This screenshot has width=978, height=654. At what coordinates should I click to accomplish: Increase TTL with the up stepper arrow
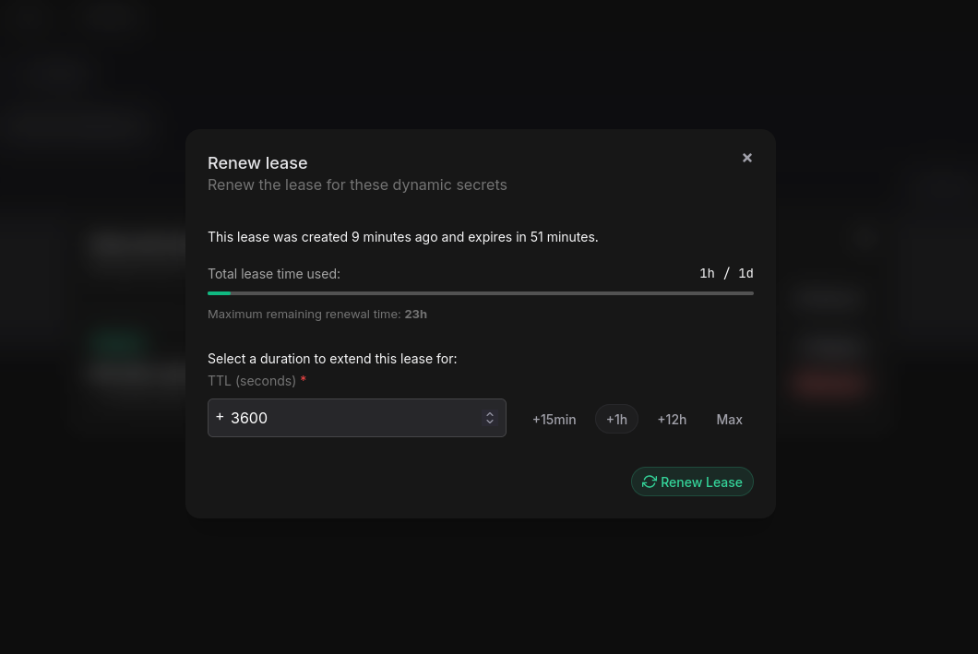click(490, 414)
